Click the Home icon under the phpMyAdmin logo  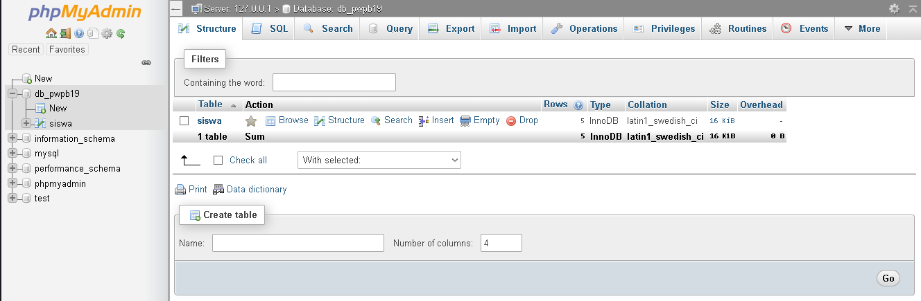tap(51, 33)
